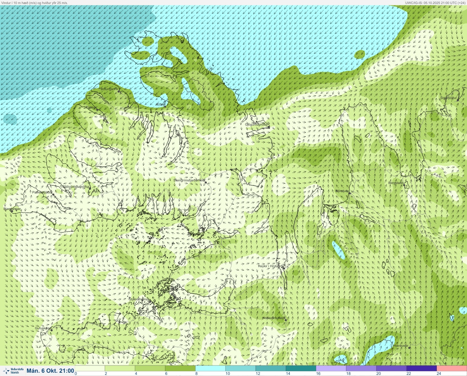Select the 8–10 m/s light cyan swatch
This screenshot has height=376, width=467.
pyautogui.click(x=211, y=368)
